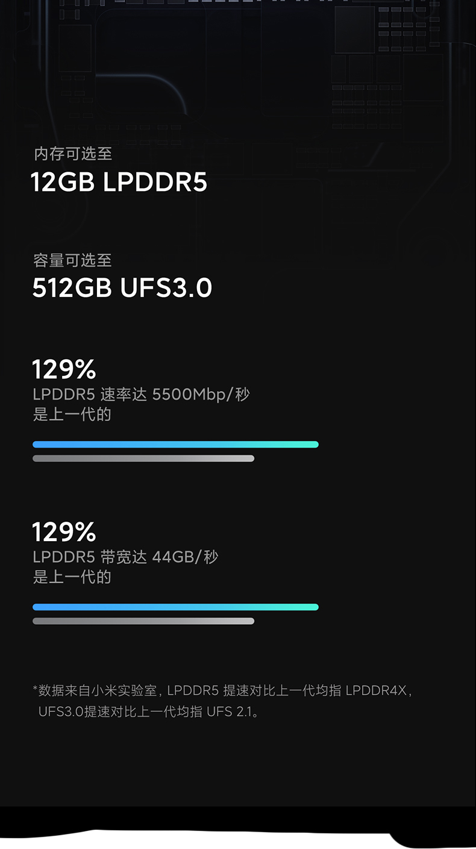
Task: Click the 129% figure above the speed text
Action: 64,369
